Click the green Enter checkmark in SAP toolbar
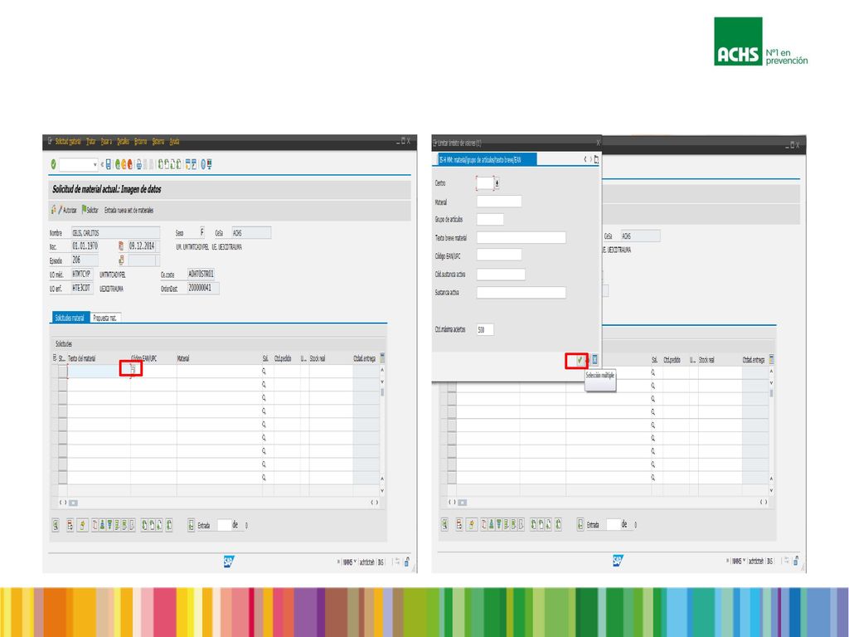 (54, 164)
